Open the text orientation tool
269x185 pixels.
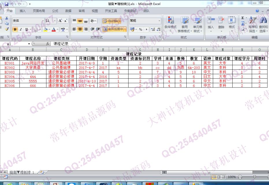(x=93, y=21)
